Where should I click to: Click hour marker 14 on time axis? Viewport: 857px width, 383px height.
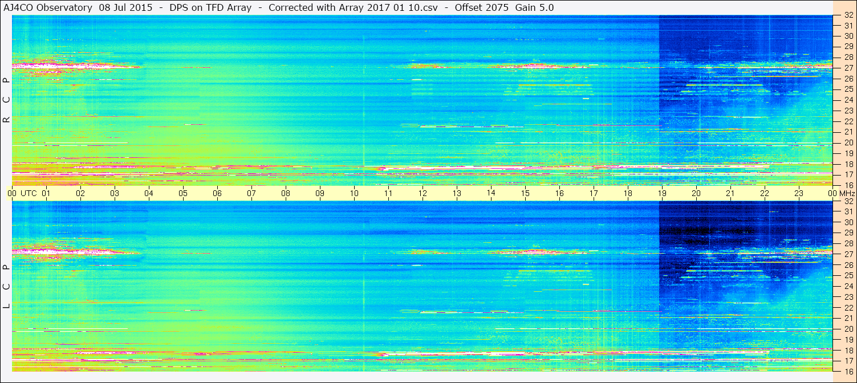pos(491,193)
